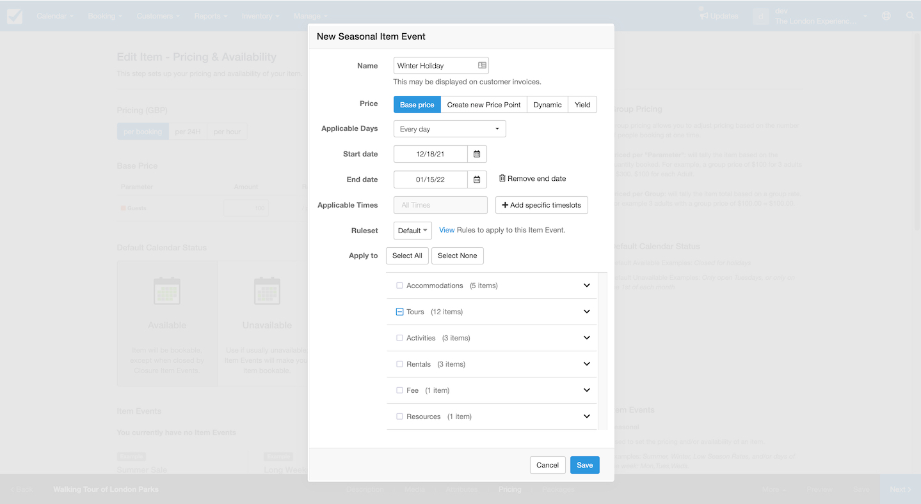Open the Customers menu
Image resolution: width=921 pixels, height=504 pixels.
coord(157,16)
